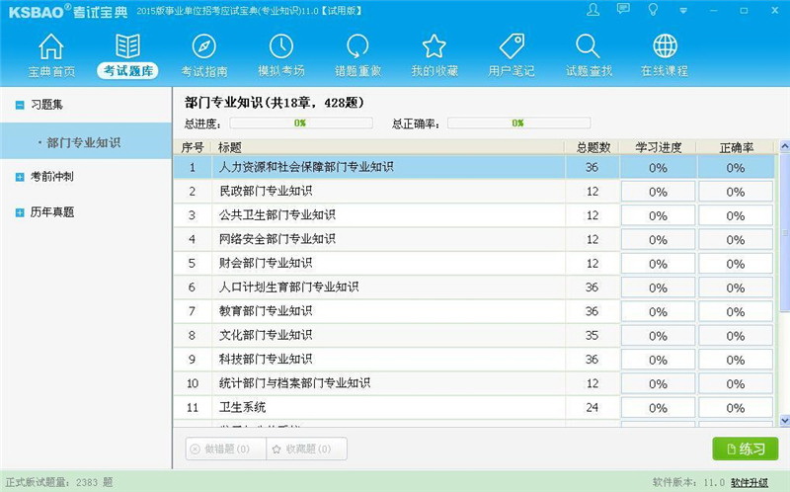Click the 正式版试题量 status bar text
The width and height of the screenshot is (790, 492).
coord(59,482)
